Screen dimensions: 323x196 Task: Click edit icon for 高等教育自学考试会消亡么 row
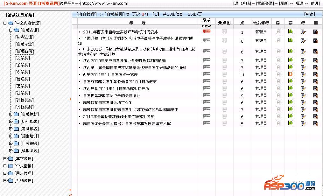(303, 102)
